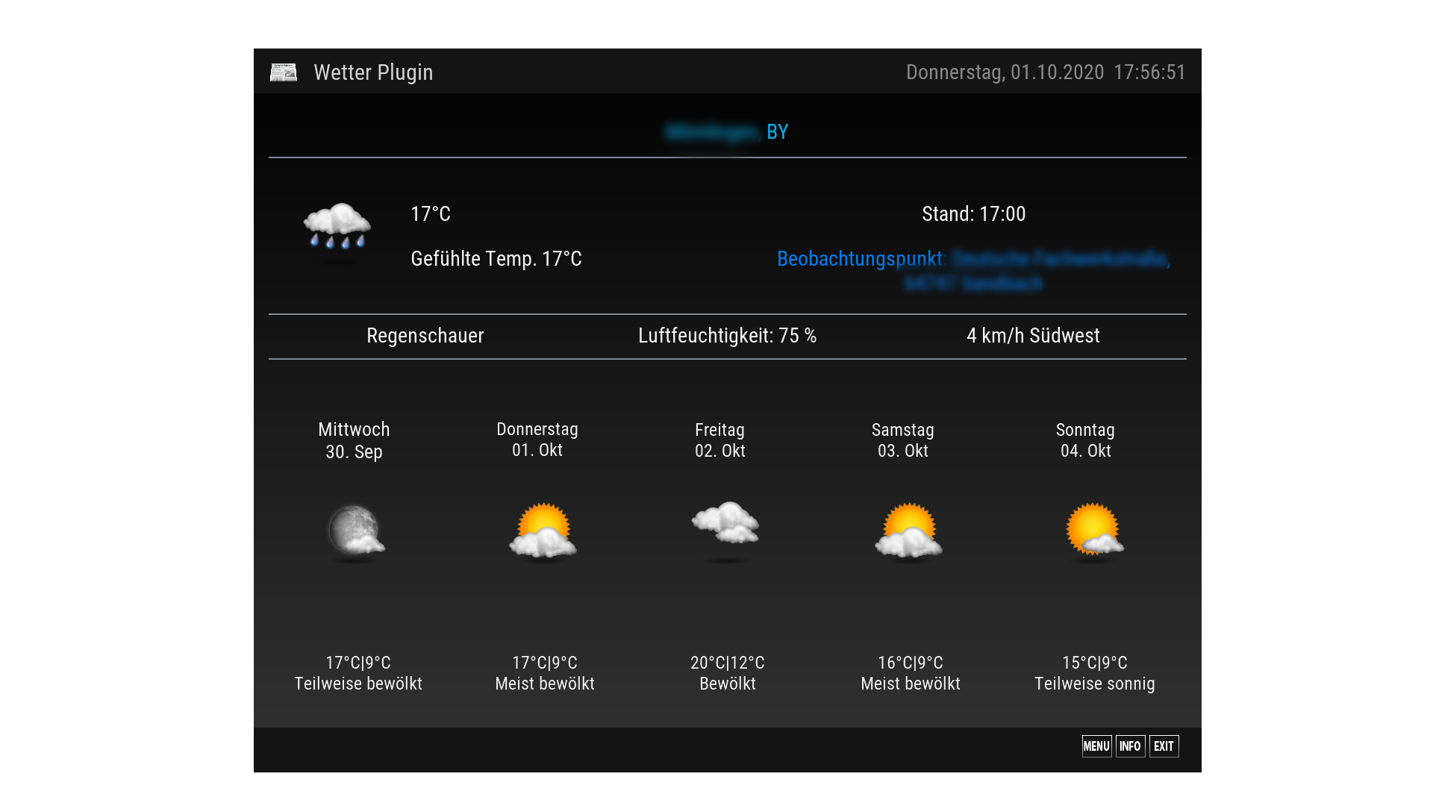Click the current rain shower cloud icon
The image size is (1433, 806).
(337, 225)
